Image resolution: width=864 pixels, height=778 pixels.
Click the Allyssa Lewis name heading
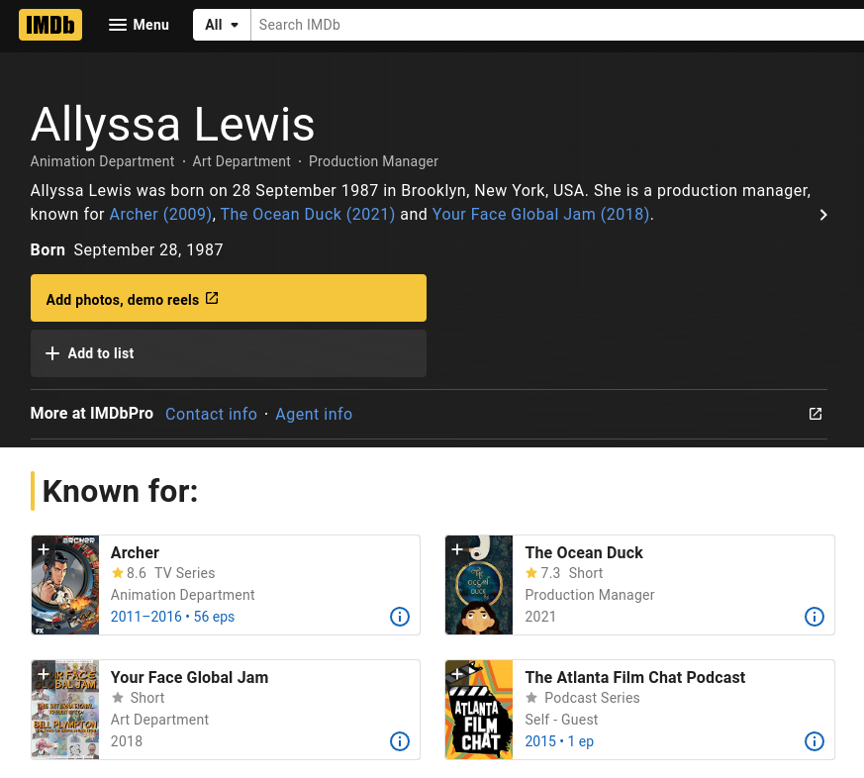pos(172,124)
